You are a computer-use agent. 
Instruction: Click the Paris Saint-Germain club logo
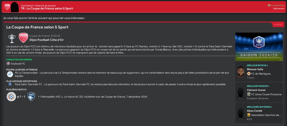point(10,84)
